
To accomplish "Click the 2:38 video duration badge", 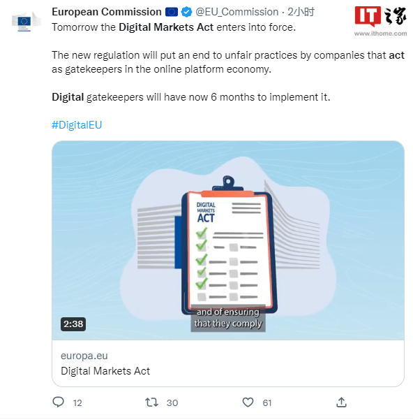I will click(73, 324).
